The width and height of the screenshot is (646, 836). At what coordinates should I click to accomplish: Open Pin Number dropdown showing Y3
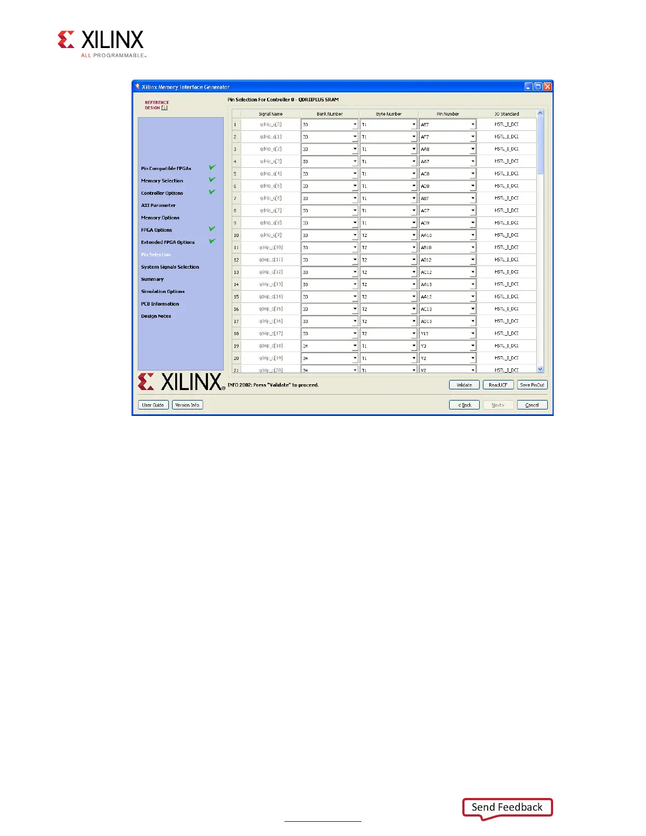point(473,346)
